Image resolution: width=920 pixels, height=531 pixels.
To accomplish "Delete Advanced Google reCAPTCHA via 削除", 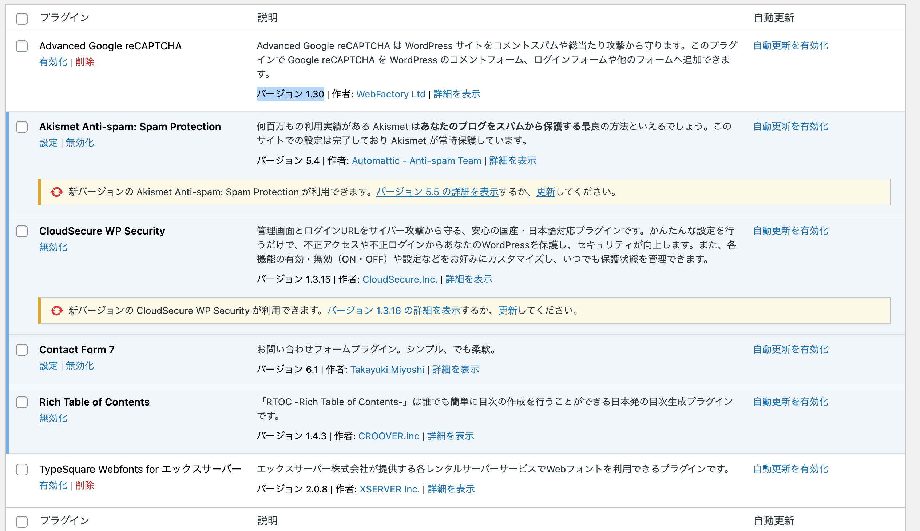I will (85, 62).
